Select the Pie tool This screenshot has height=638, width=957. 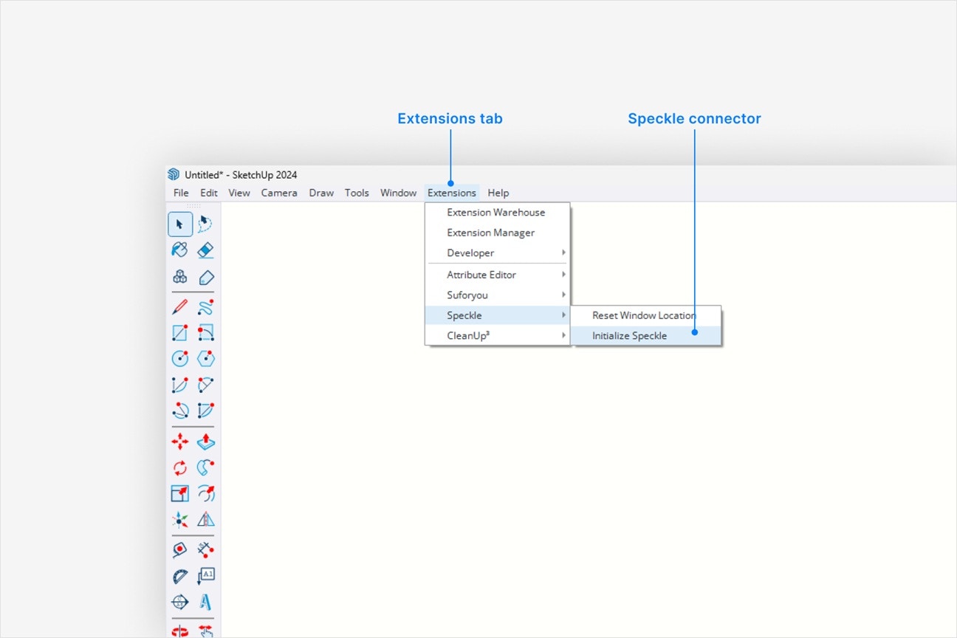click(x=206, y=410)
